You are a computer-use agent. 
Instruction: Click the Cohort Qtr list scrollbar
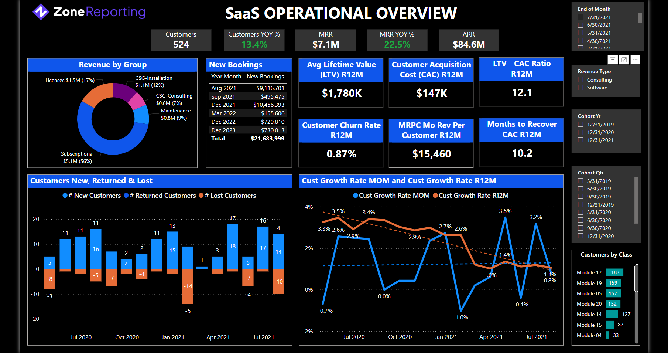coord(636,200)
